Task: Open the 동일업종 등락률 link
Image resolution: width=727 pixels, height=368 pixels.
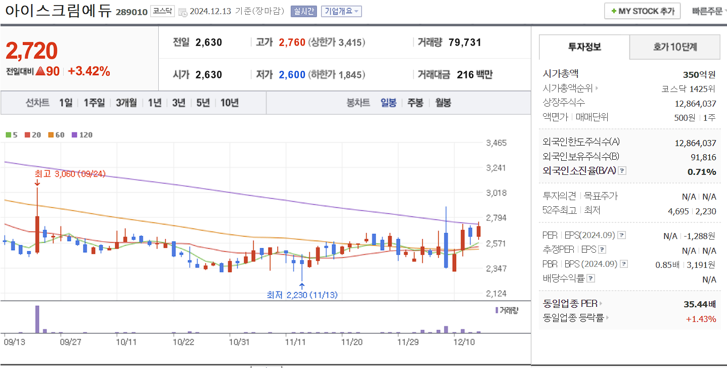Action: [573, 318]
